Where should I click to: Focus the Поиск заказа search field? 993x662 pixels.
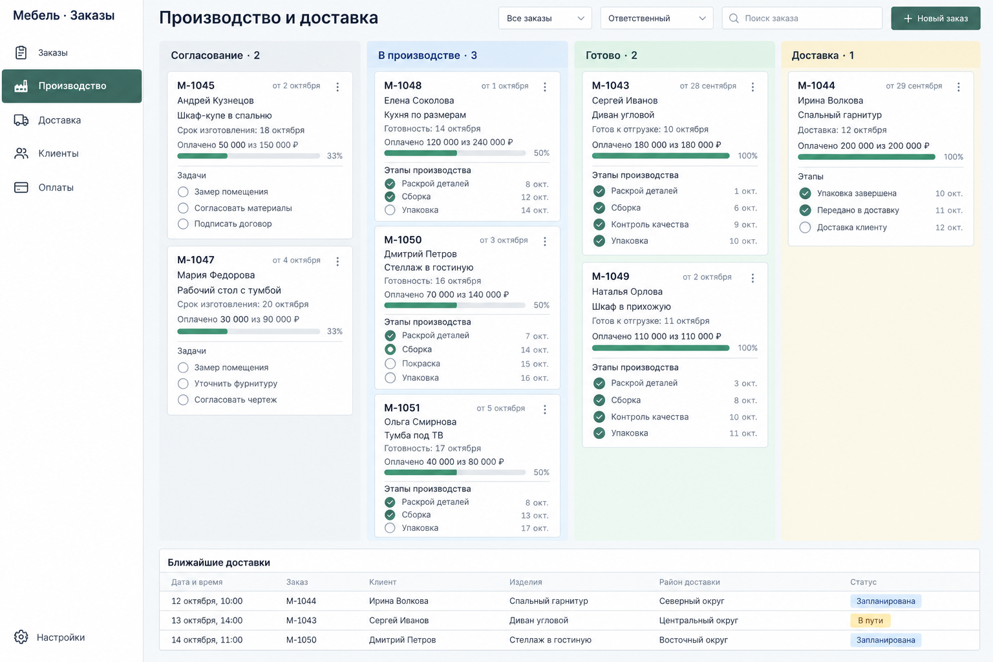pos(802,18)
